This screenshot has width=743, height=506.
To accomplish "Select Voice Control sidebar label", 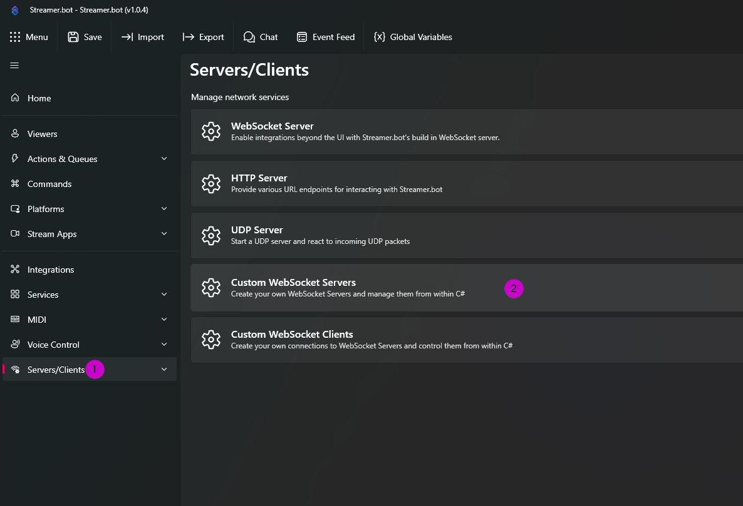I will click(x=53, y=345).
